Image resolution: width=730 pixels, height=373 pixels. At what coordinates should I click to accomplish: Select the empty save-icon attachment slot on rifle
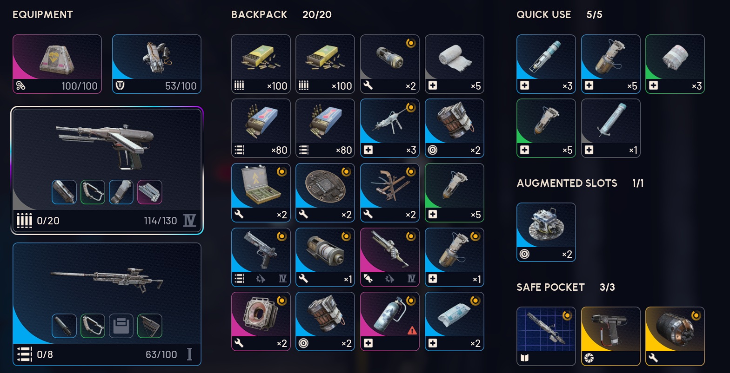pos(121,326)
